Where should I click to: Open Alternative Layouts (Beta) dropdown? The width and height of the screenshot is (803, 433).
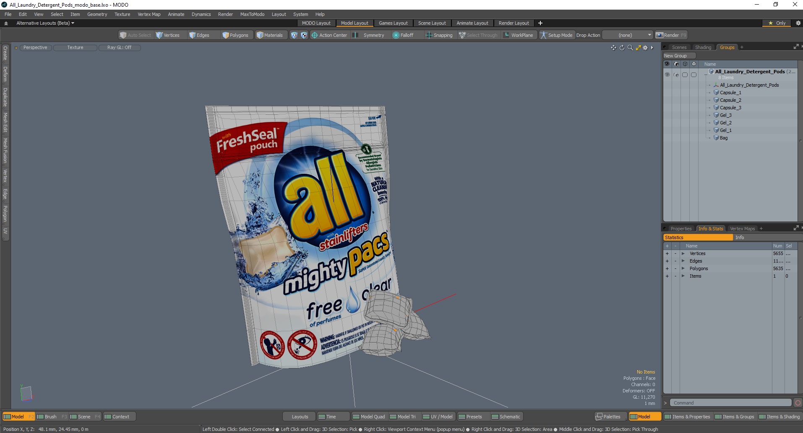coord(45,23)
